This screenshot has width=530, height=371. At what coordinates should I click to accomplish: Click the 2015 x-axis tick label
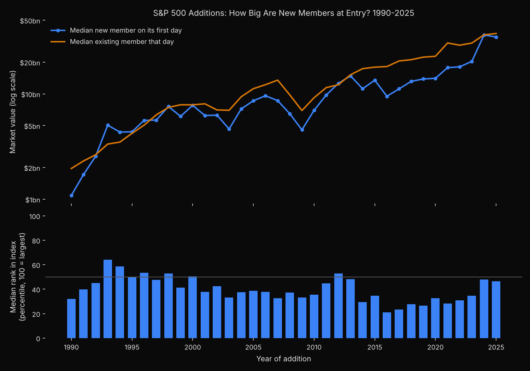375,347
